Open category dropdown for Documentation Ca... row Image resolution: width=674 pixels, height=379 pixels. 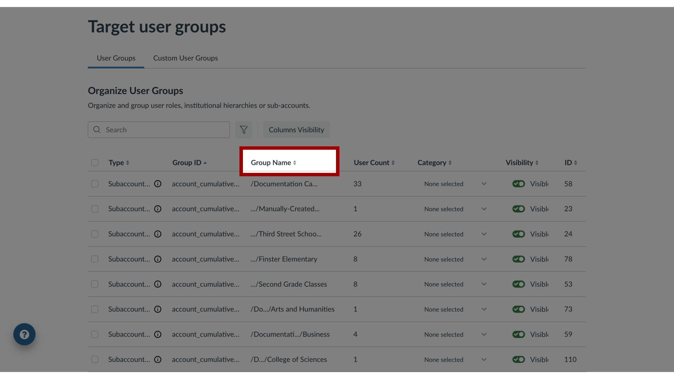(455, 184)
